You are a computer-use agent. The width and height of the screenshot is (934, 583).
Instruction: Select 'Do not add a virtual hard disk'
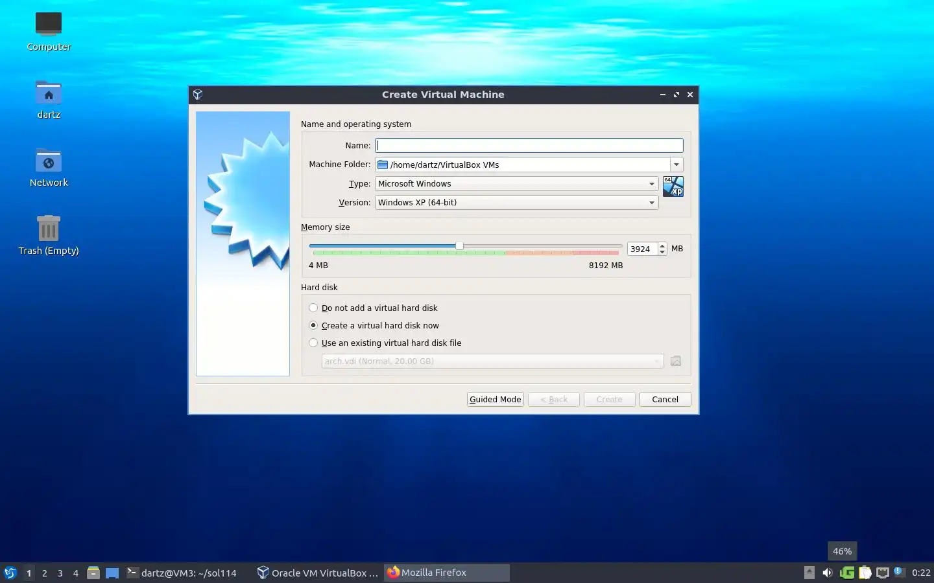click(374, 308)
